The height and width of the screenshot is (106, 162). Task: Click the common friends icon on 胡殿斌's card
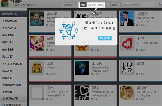[x=142, y=25]
